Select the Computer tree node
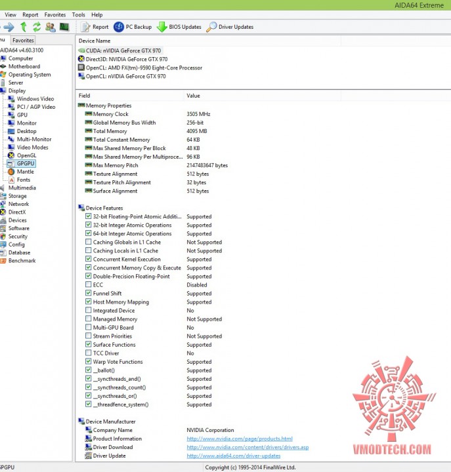This screenshot has width=451, height=472. click(x=20, y=58)
